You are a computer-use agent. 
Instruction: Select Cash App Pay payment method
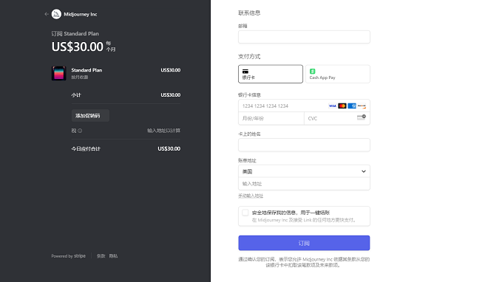tap(338, 74)
